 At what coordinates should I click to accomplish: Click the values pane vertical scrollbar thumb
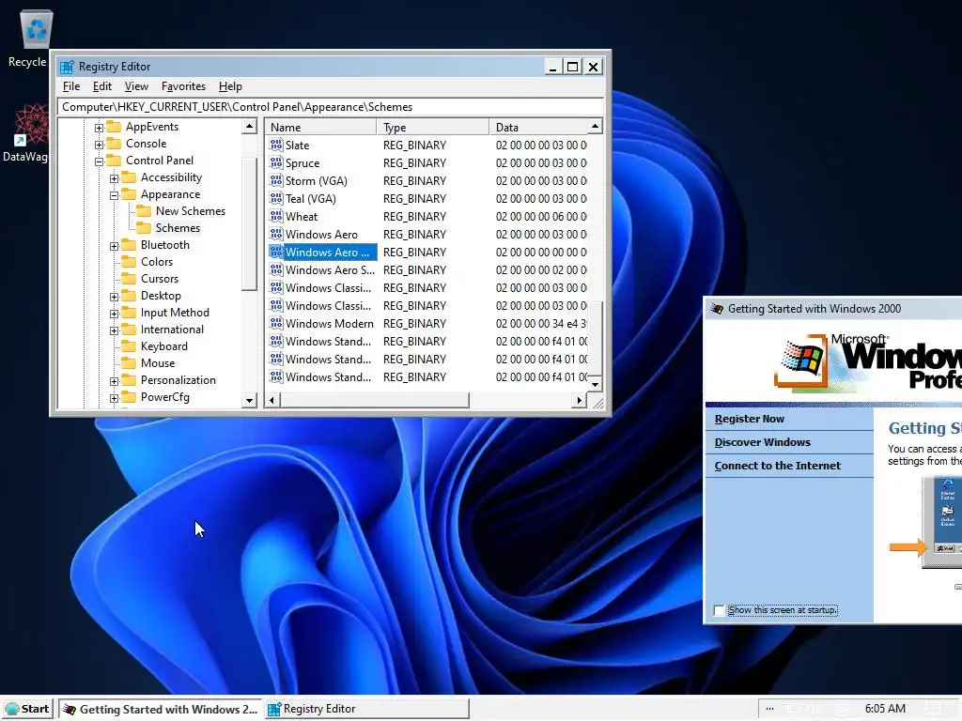[595, 338]
